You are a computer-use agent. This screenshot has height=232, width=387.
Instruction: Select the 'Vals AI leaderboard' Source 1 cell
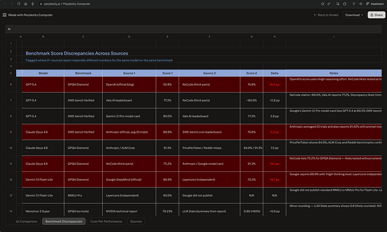coord(129,100)
